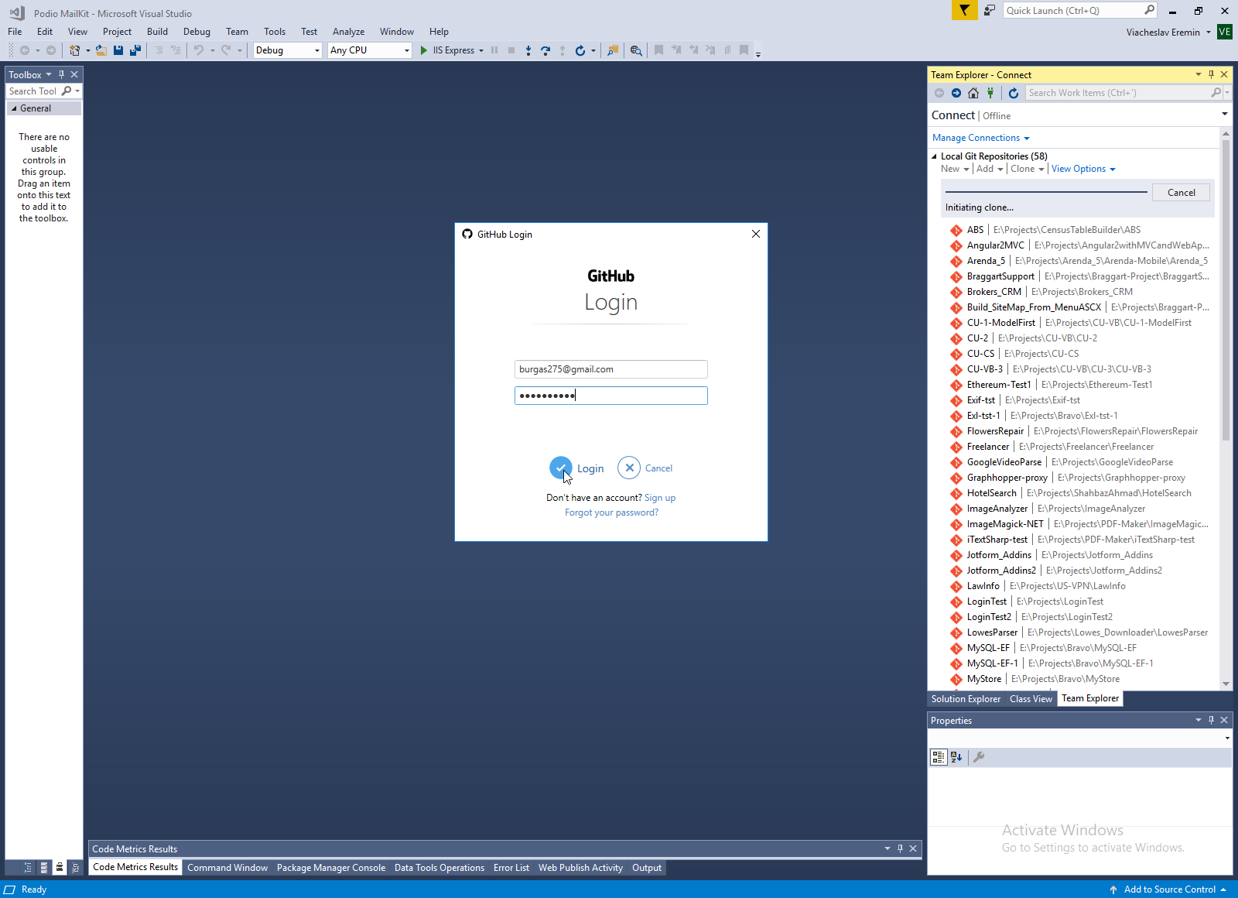
Task: Select the FlowersRepair repository
Action: (x=1082, y=431)
